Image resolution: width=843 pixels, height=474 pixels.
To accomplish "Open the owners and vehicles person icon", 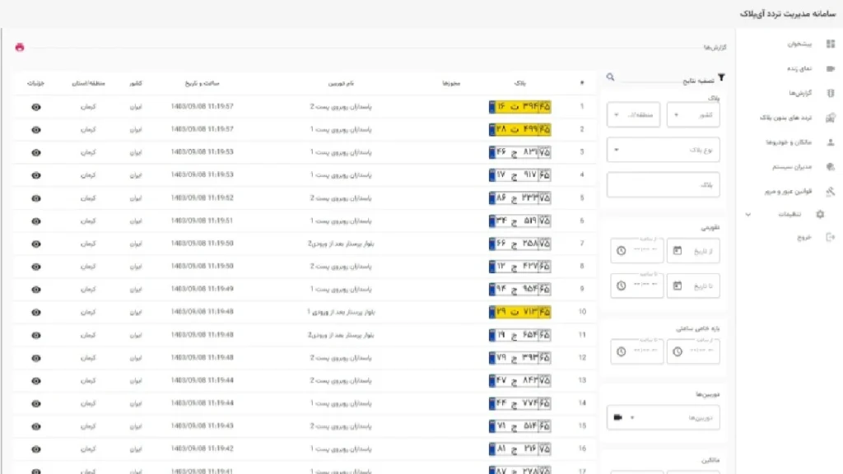I will click(x=831, y=142).
